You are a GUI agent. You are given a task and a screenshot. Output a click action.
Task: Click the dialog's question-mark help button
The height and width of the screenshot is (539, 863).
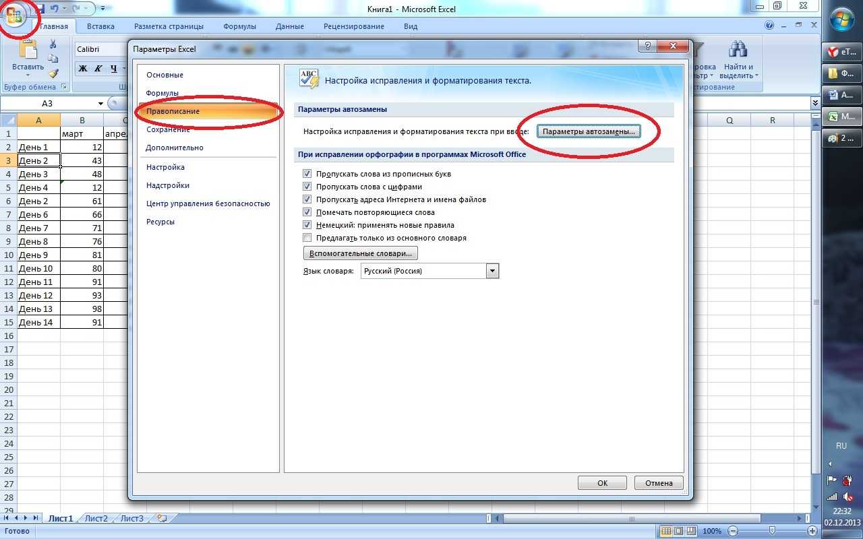pyautogui.click(x=648, y=46)
